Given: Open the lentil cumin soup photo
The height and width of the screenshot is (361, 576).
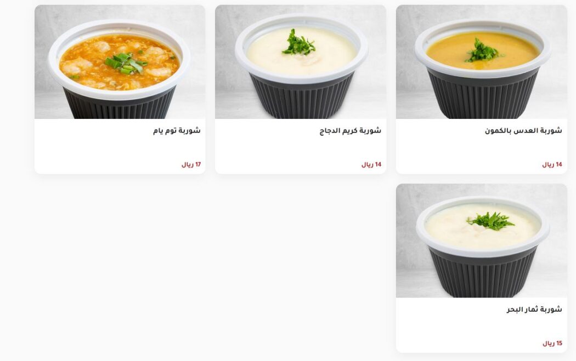Looking at the screenshot, I should 481,62.
